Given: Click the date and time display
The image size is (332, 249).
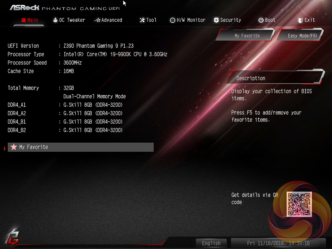Looking at the screenshot, I should pos(278,243).
